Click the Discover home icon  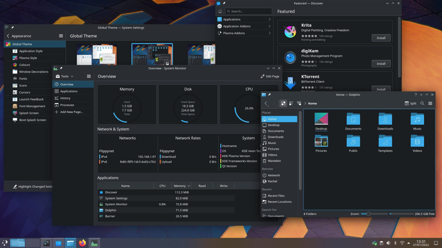[220, 11]
